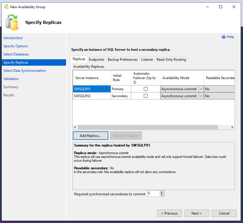
Task: Cancel the New Availability Group wizard
Action: (x=224, y=213)
